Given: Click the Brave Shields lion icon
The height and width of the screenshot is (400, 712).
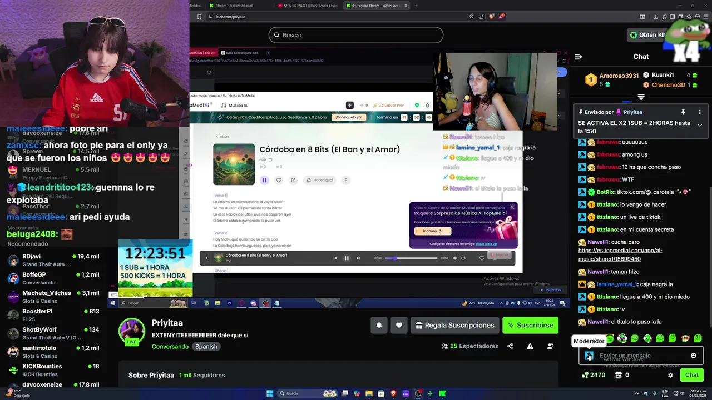Looking at the screenshot, I should point(492,17).
